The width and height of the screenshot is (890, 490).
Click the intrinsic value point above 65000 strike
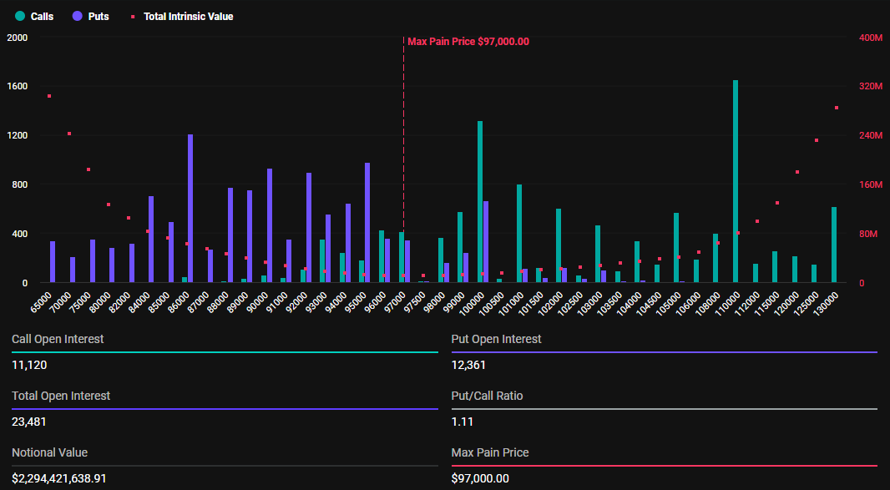point(49,96)
